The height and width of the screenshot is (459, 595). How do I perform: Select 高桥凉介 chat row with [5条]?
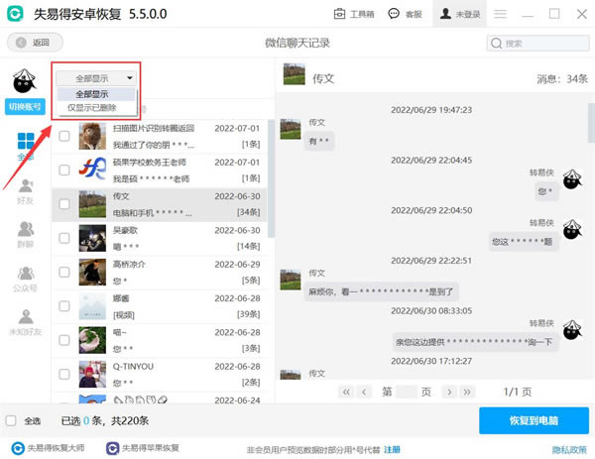[x=160, y=272]
